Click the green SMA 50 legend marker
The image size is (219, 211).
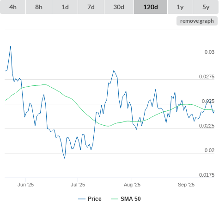[115, 199]
